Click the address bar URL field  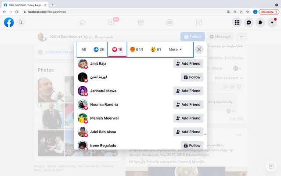click(x=124, y=12)
